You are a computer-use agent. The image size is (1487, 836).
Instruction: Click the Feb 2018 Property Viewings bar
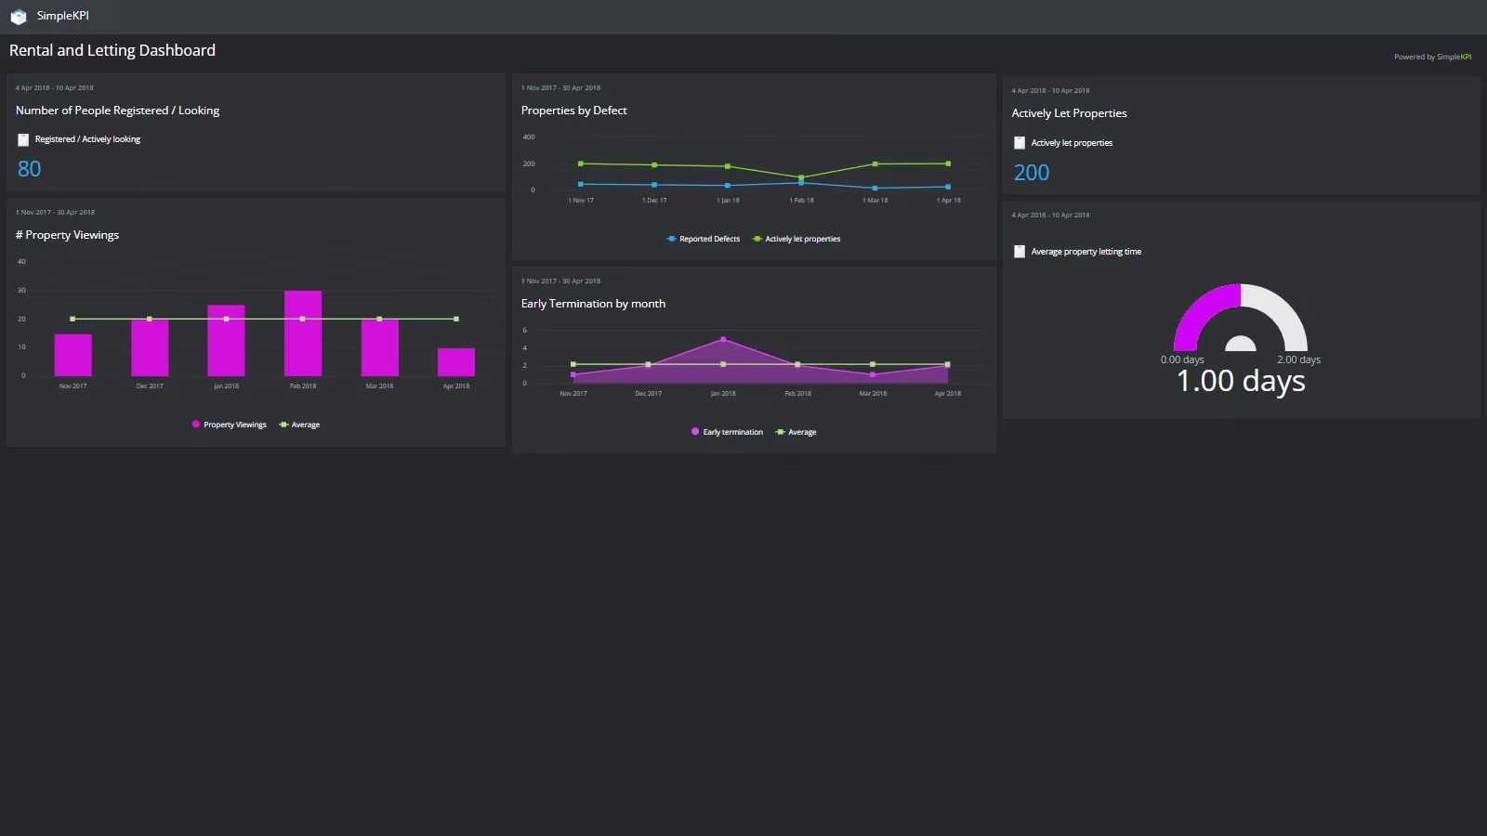pos(303,333)
